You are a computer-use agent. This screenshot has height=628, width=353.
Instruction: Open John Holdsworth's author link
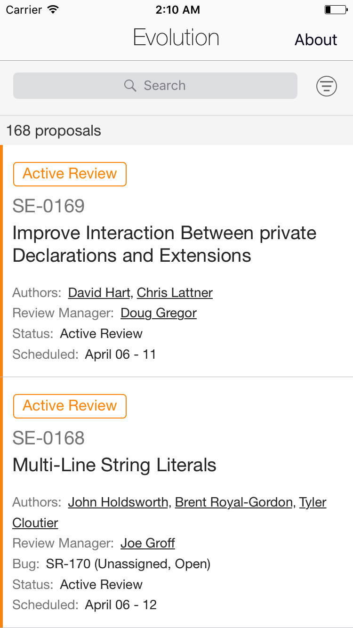pyautogui.click(x=118, y=502)
